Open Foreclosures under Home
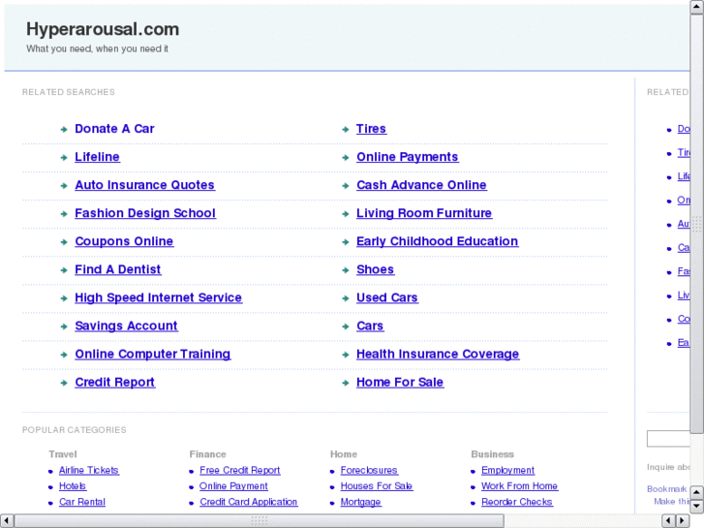 (x=369, y=470)
